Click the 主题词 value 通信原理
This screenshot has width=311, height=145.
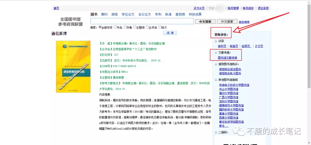[x=118, y=77]
